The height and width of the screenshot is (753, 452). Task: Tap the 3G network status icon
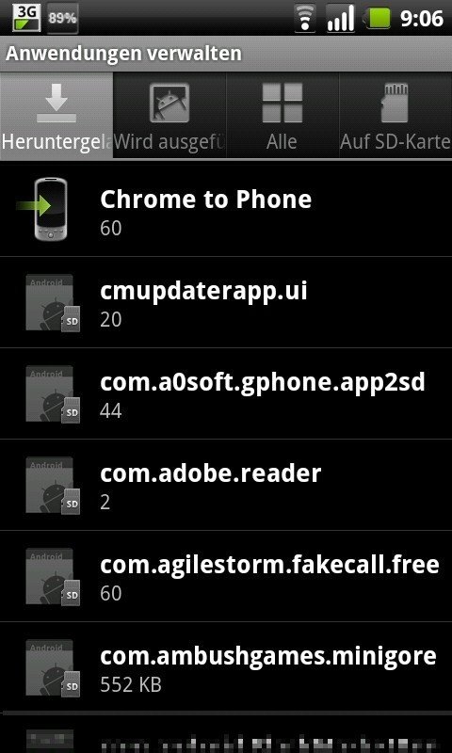point(27,18)
